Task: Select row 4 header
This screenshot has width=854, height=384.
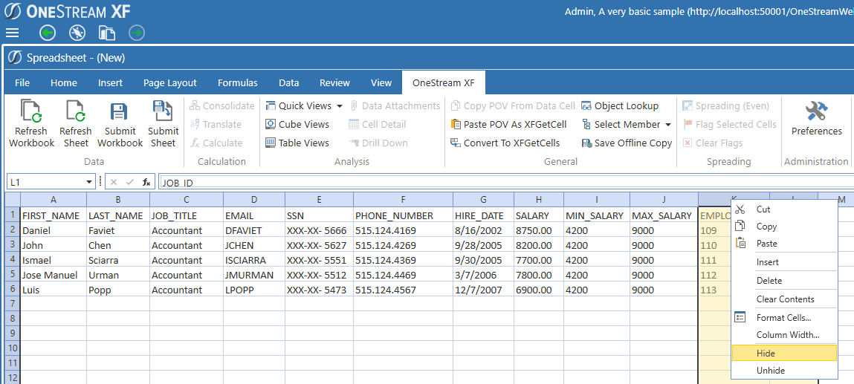Action: 13,260
